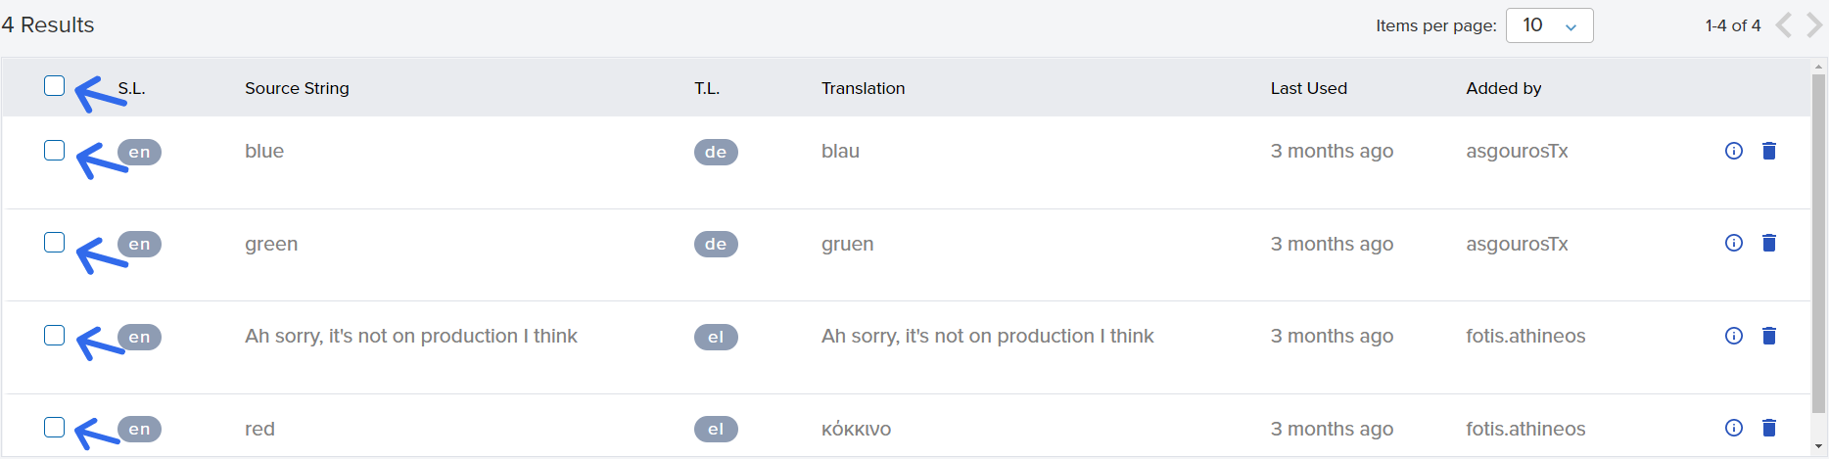Check the box for the blue row

coord(55,151)
